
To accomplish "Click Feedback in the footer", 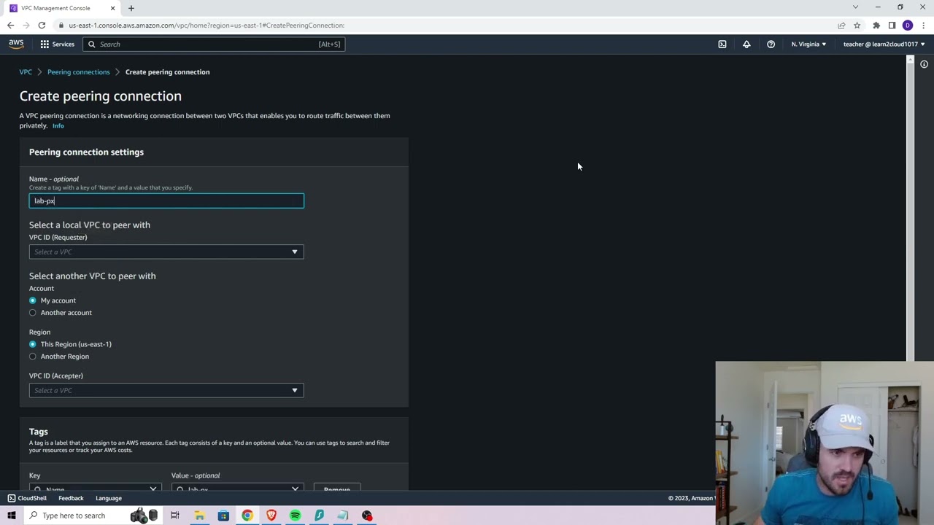I will pyautogui.click(x=71, y=498).
